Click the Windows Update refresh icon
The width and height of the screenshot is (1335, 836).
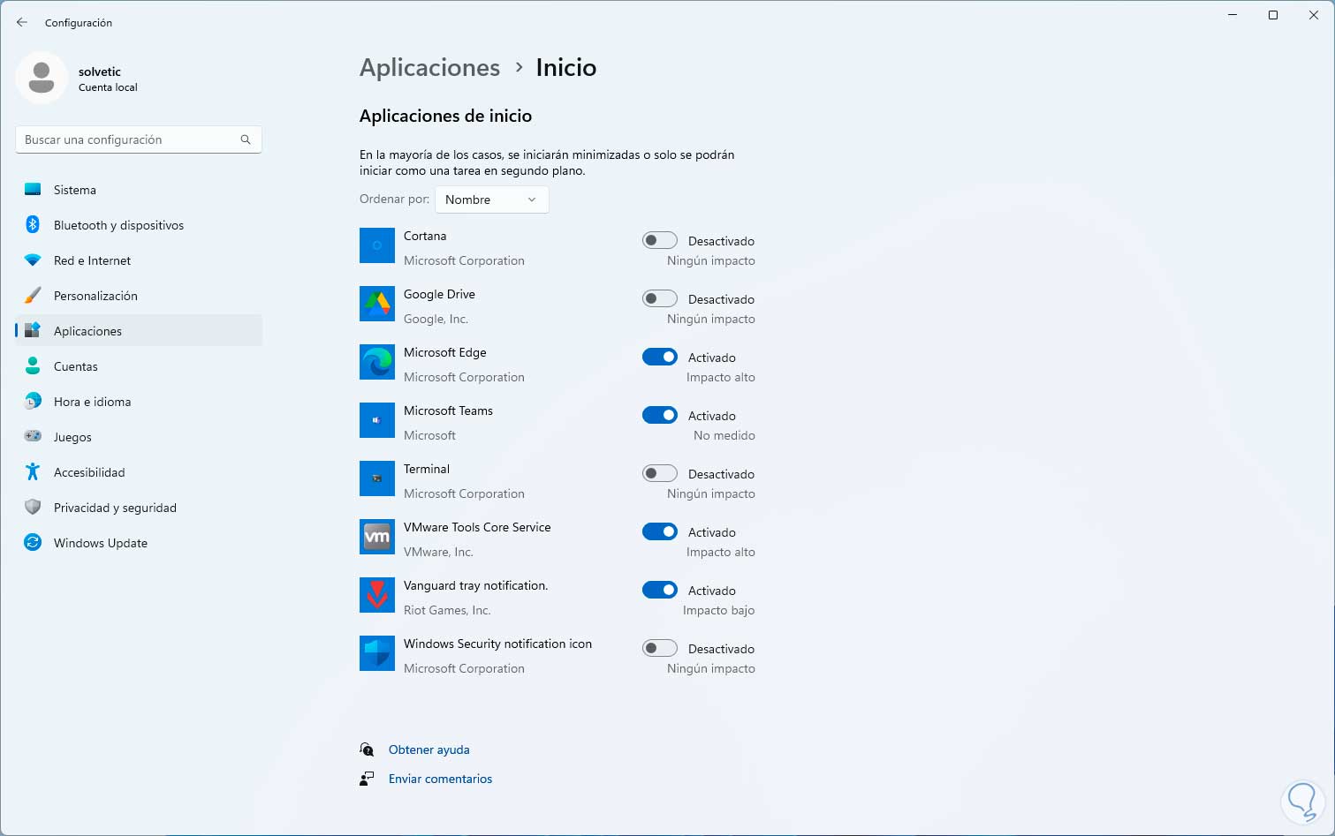[33, 543]
